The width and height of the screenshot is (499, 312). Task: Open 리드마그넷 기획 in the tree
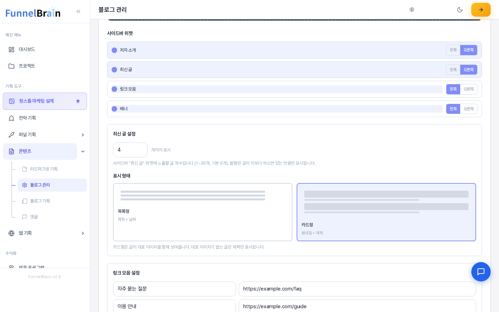[52, 169]
